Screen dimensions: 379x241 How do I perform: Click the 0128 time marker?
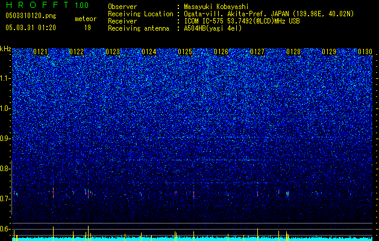pos(293,52)
